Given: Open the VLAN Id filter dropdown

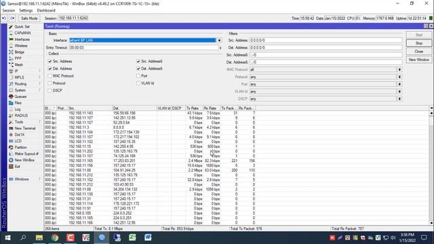Looking at the screenshot, I should pyautogui.click(x=399, y=91).
